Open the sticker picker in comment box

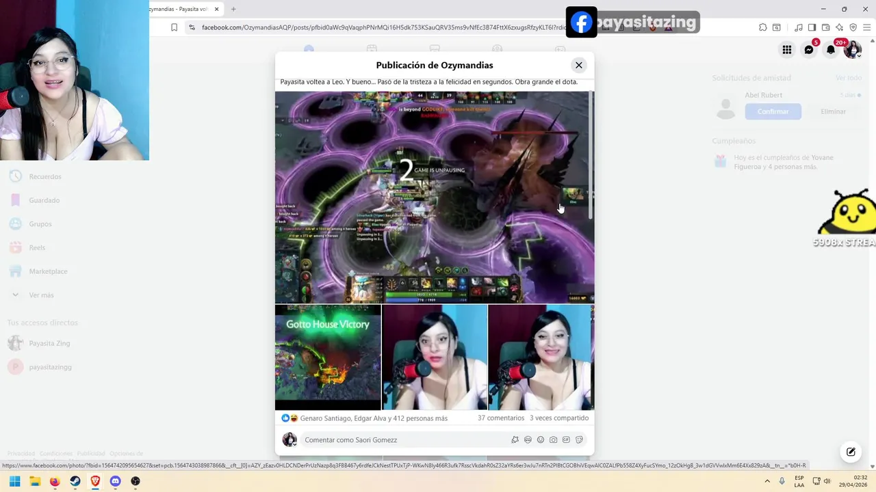pyautogui.click(x=579, y=440)
